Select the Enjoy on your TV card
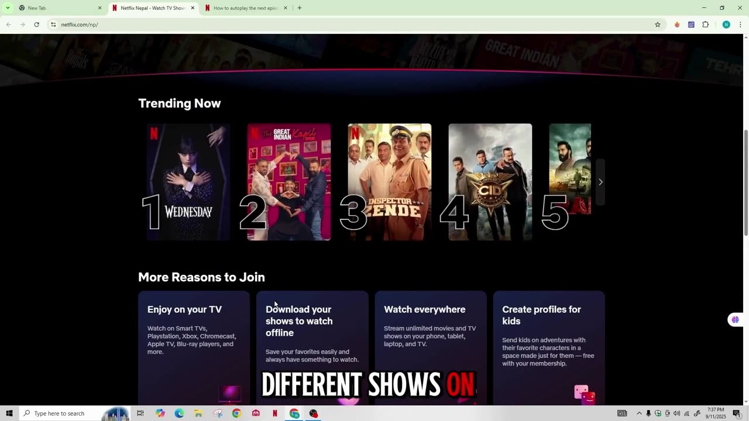 (x=194, y=348)
